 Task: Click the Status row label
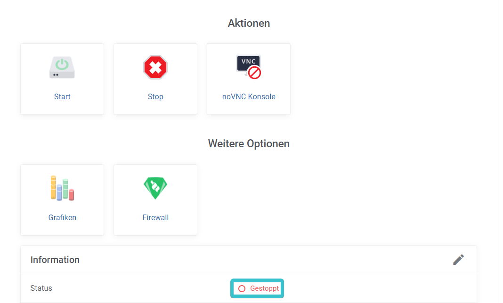pos(41,288)
